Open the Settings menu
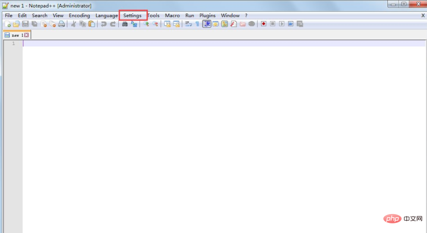The image size is (427, 233). (x=133, y=15)
